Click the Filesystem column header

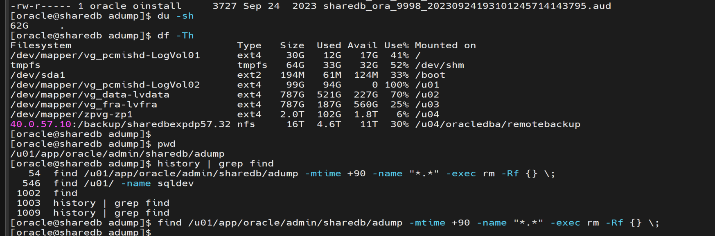pos(41,45)
